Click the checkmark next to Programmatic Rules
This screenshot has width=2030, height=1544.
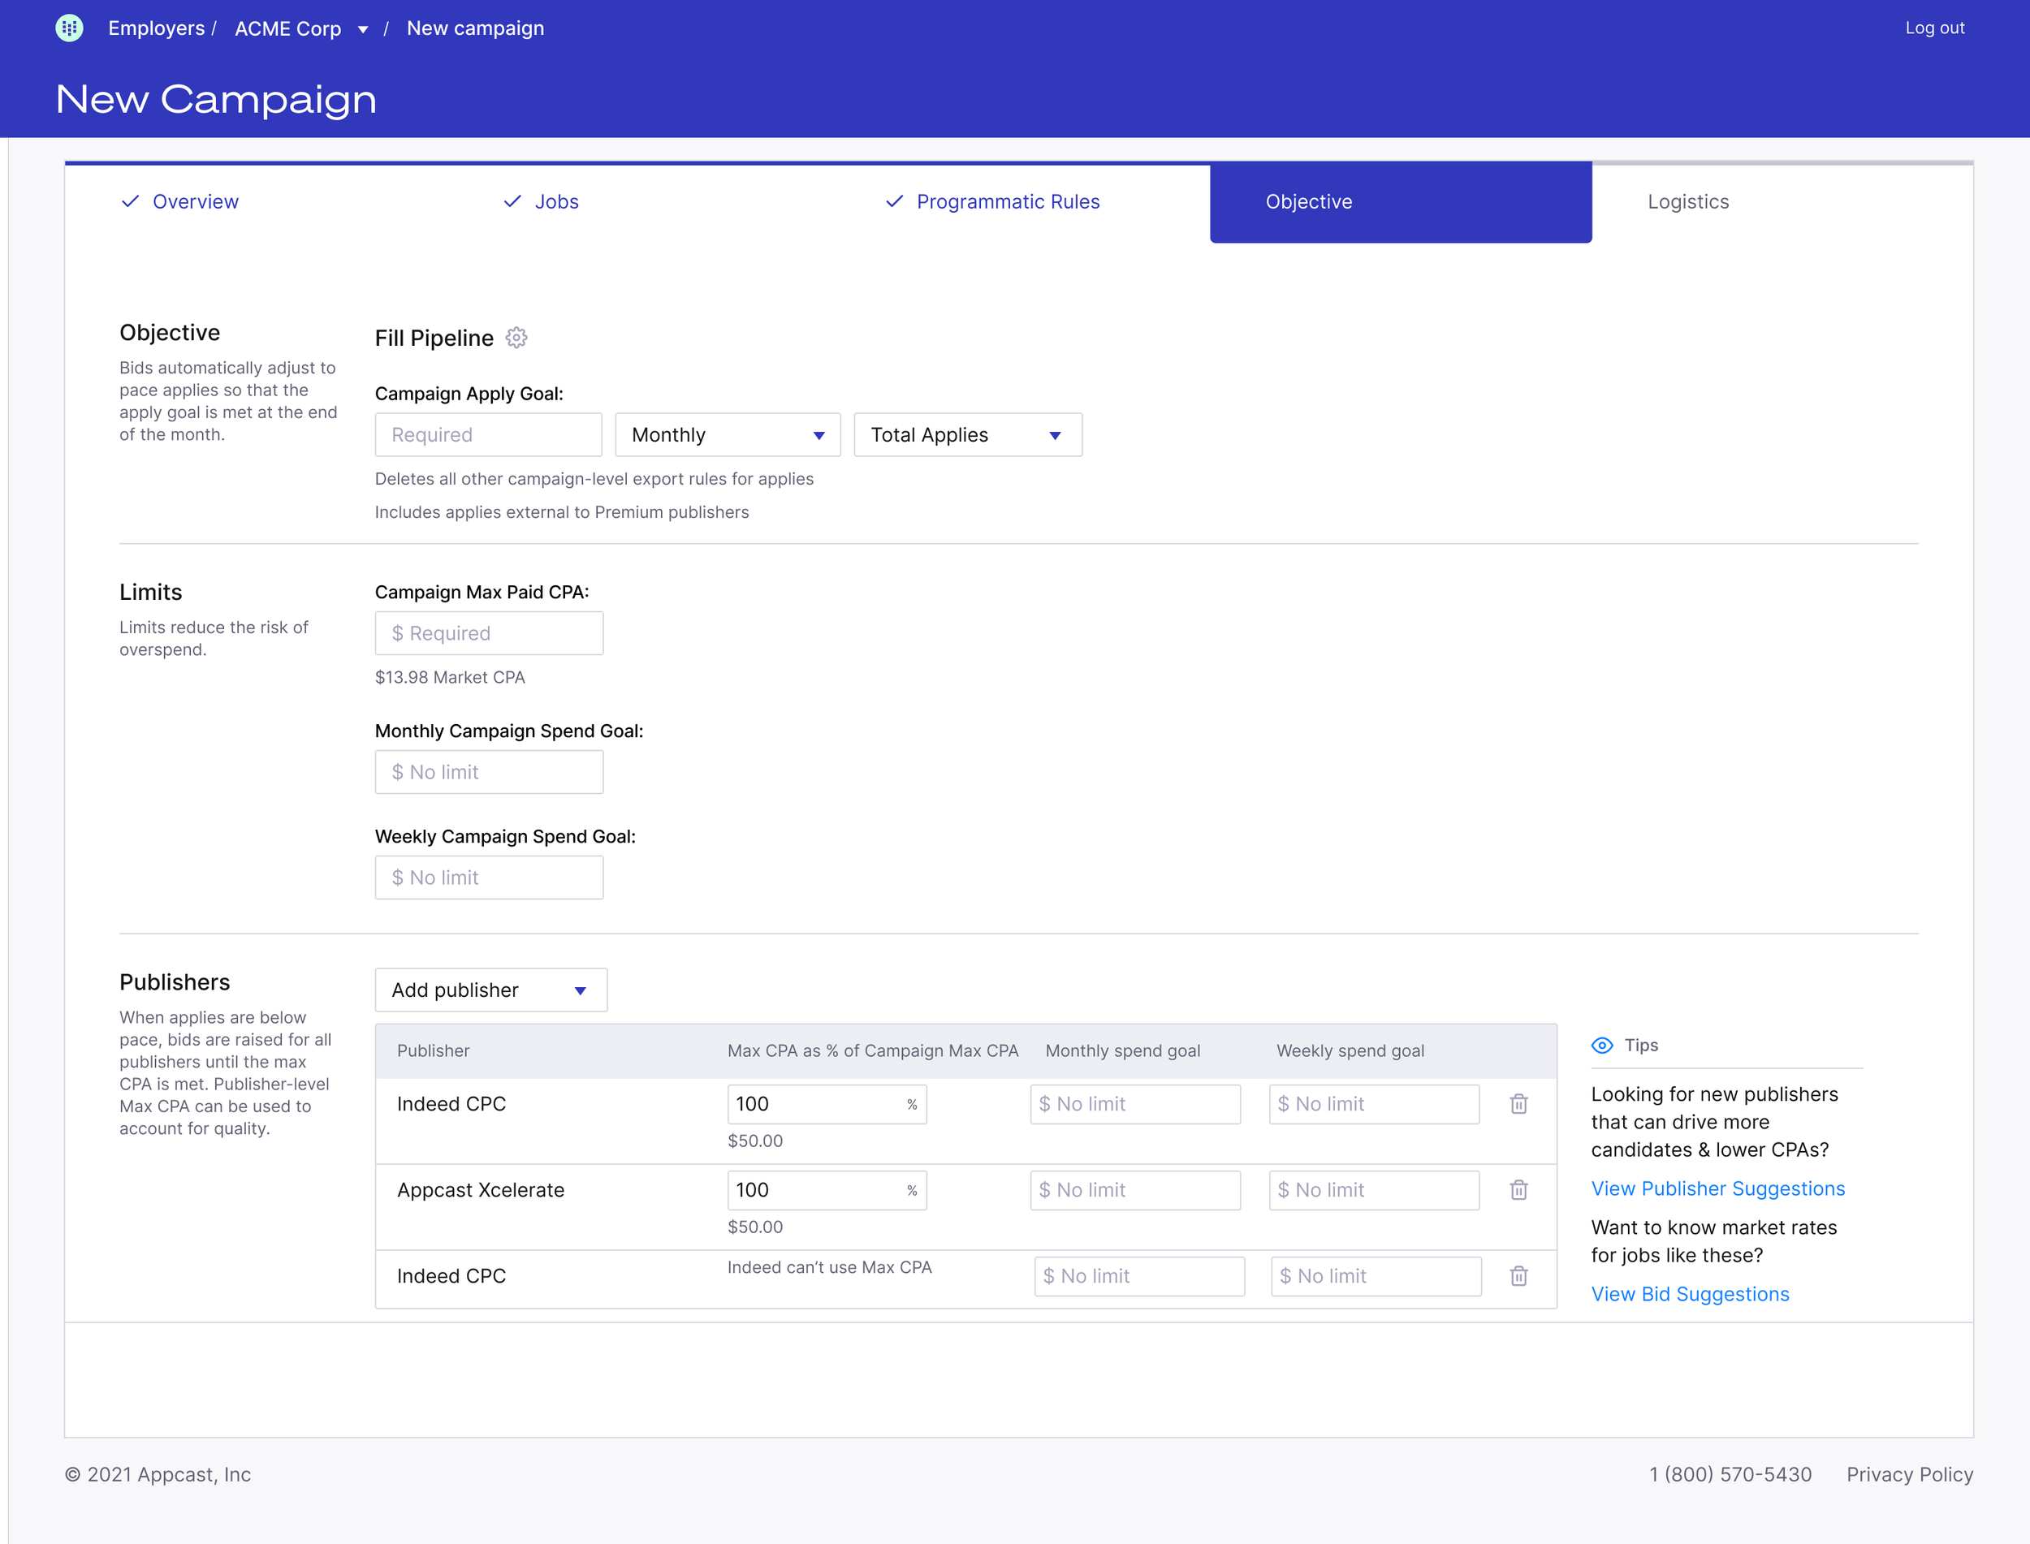(894, 201)
